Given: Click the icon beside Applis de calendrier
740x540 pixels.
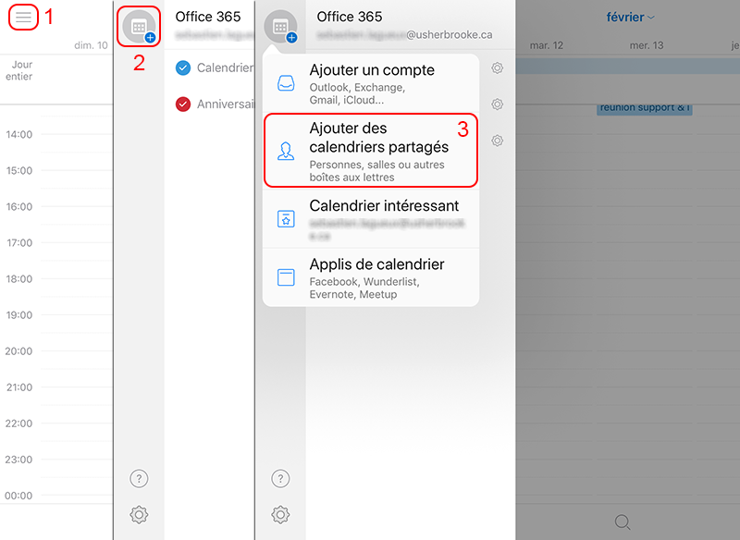Looking at the screenshot, I should 286,277.
